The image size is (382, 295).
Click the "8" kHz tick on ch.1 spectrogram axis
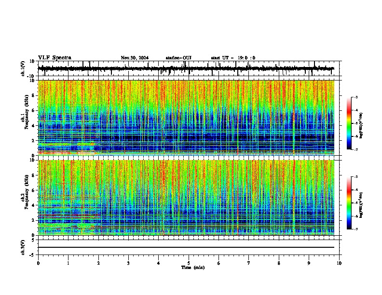pyautogui.click(x=33, y=95)
